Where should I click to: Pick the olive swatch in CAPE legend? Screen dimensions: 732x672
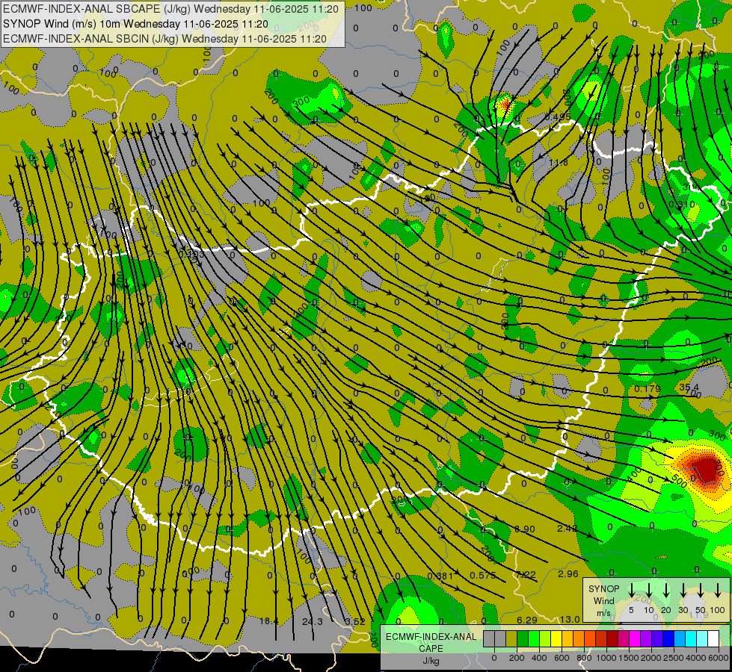(x=511, y=639)
